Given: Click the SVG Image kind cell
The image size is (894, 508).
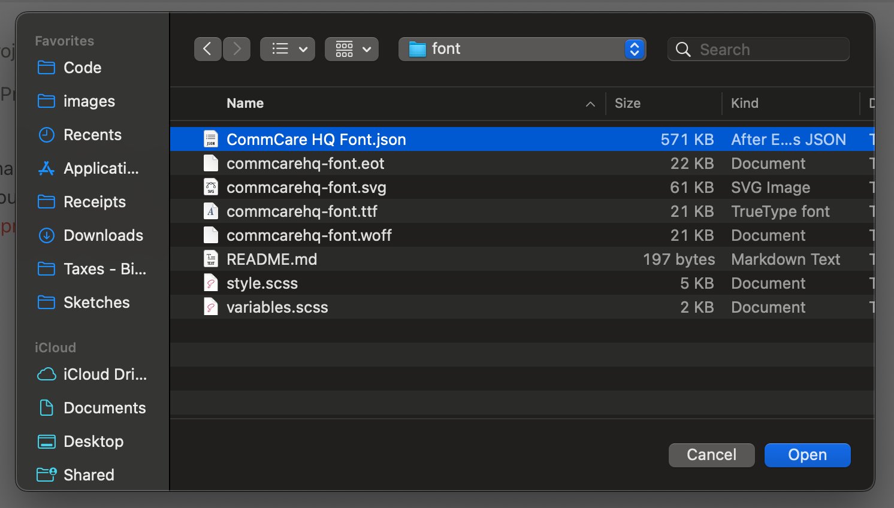Looking at the screenshot, I should tap(771, 188).
